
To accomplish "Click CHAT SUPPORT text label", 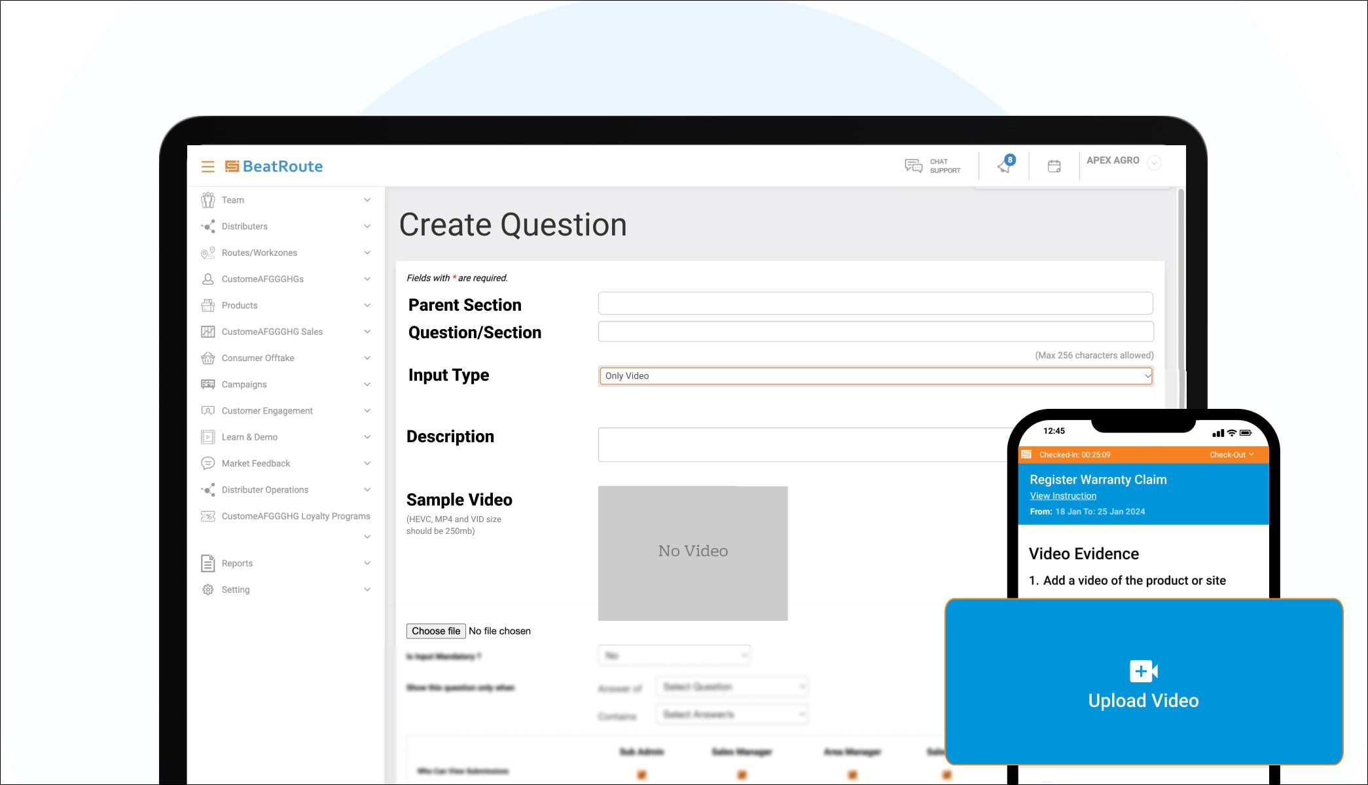I will (x=945, y=166).
